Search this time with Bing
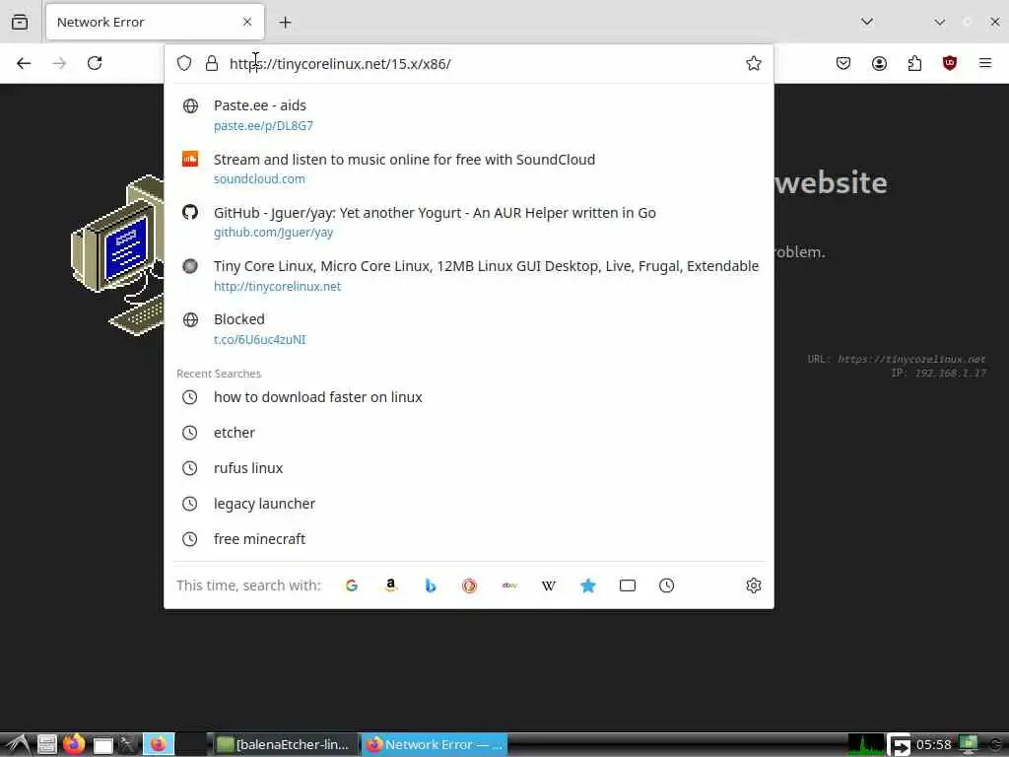The width and height of the screenshot is (1009, 757). tap(431, 585)
